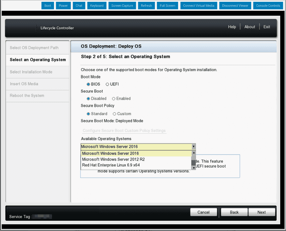Click the Keyboard toolbar button
The width and height of the screenshot is (286, 231).
[97, 6]
